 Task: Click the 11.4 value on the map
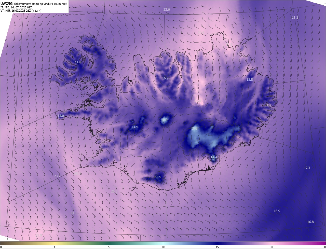tap(214, 157)
